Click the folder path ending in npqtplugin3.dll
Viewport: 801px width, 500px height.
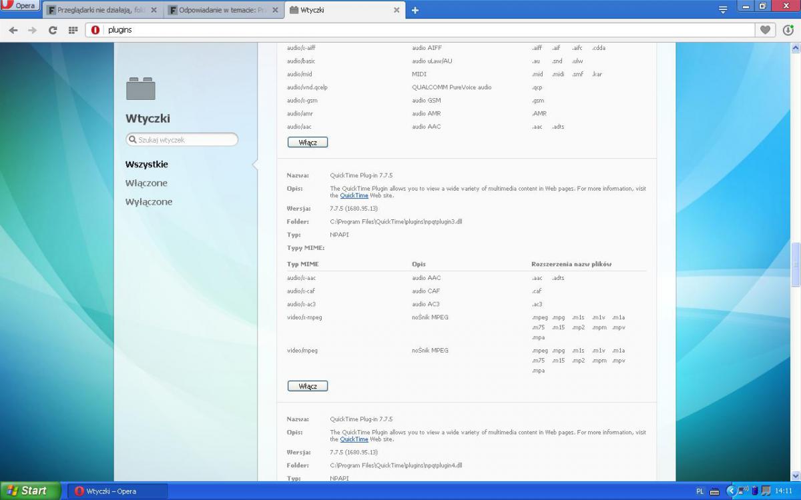396,221
